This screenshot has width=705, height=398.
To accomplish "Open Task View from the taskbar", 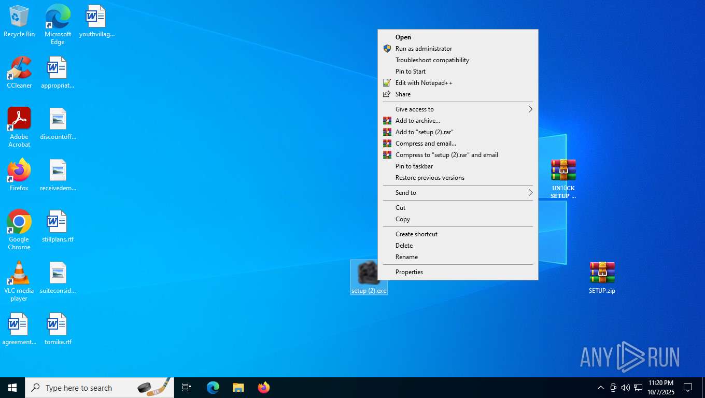I will pos(187,388).
